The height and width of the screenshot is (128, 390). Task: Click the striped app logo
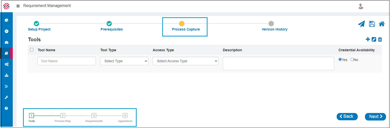pyautogui.click(x=6, y=6)
